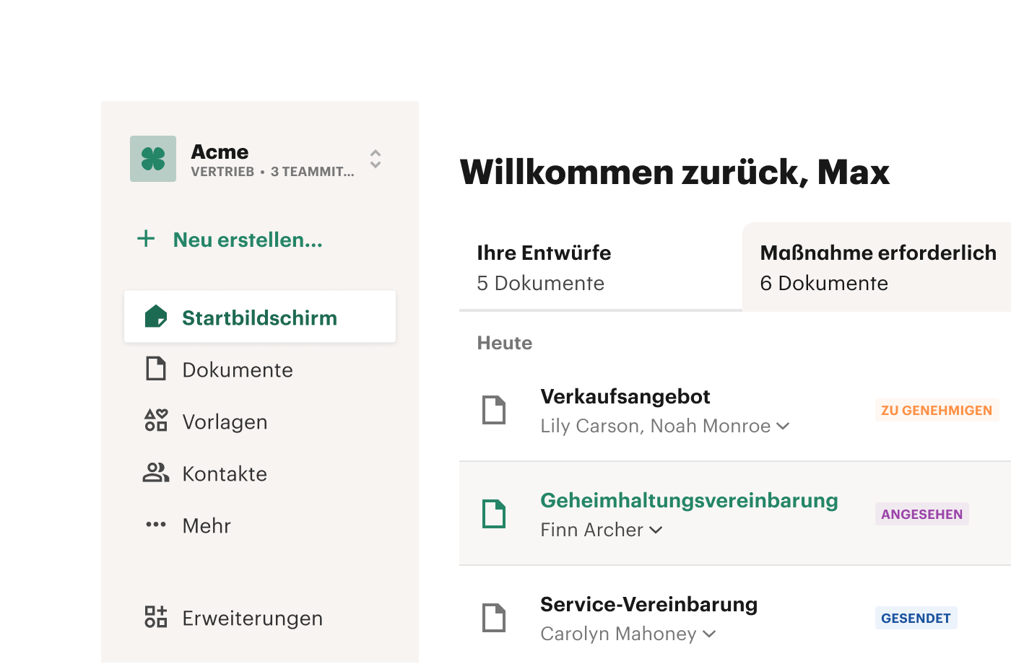This screenshot has height=664, width=1011.
Task: Click the Acme clover workspace logo
Action: (153, 159)
